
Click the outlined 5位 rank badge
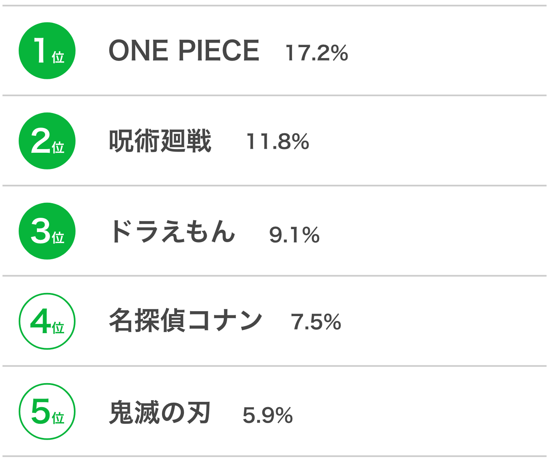pos(47,412)
